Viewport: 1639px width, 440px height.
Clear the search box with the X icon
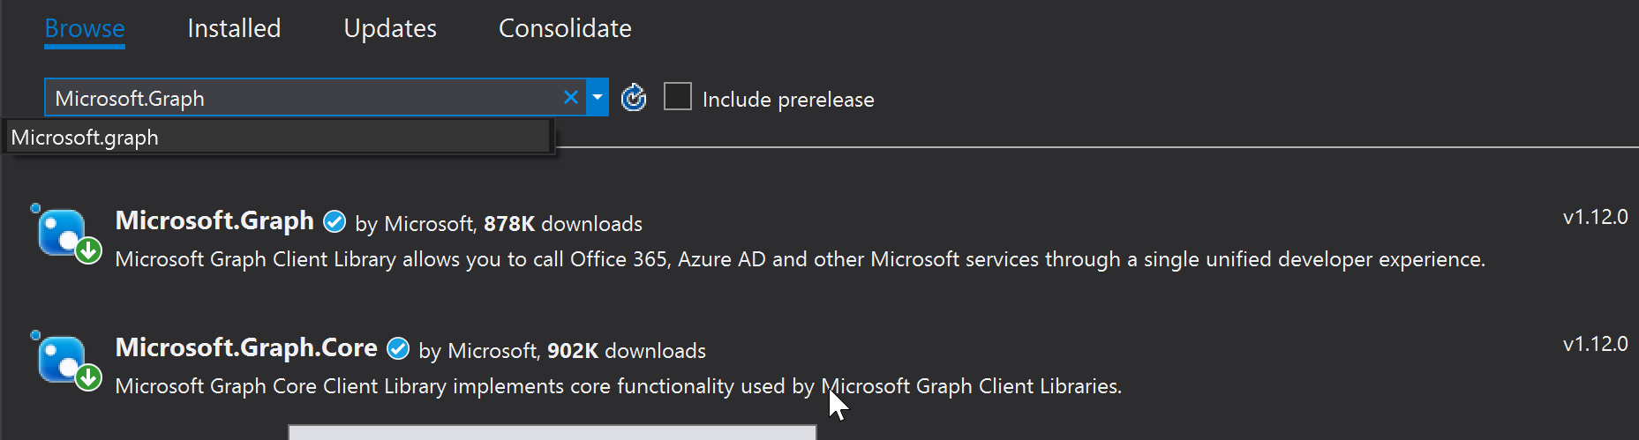tap(571, 98)
